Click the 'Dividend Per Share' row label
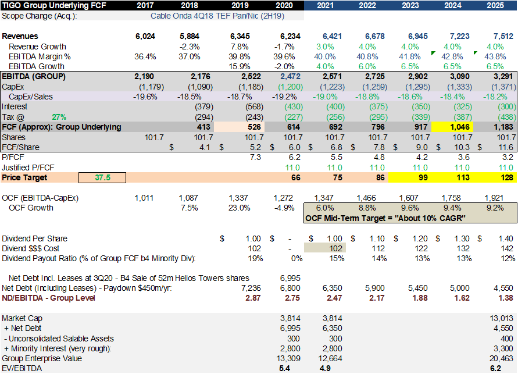The image size is (518, 374). tap(34, 238)
